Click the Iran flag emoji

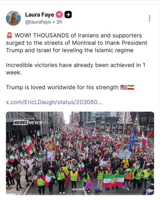tap(131, 88)
